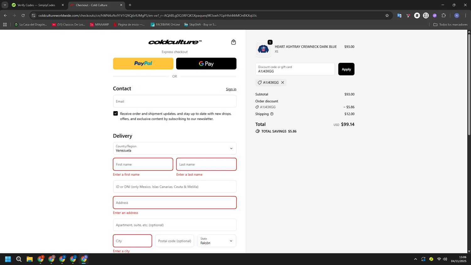Reload the checkout page
Screen dimensions: 471x265
pyautogui.click(x=23, y=15)
